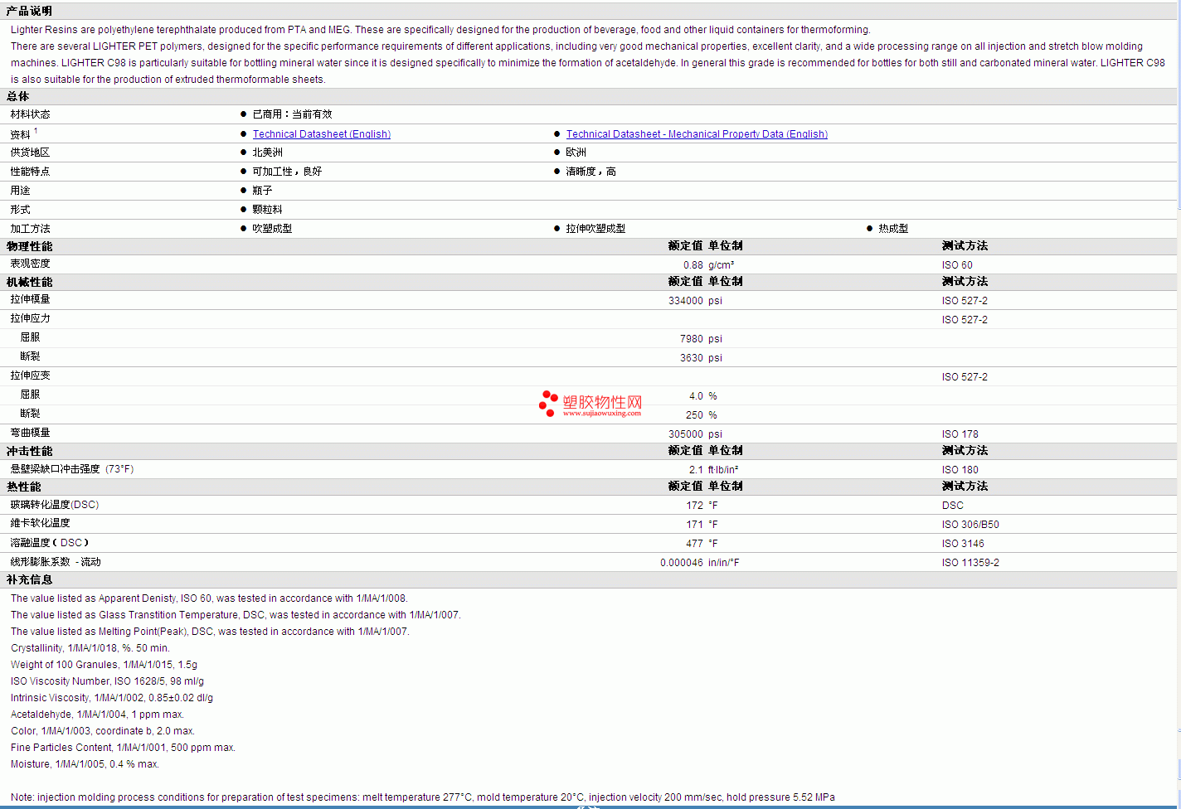Select the 供货地区 row label
The image size is (1181, 809).
point(30,153)
